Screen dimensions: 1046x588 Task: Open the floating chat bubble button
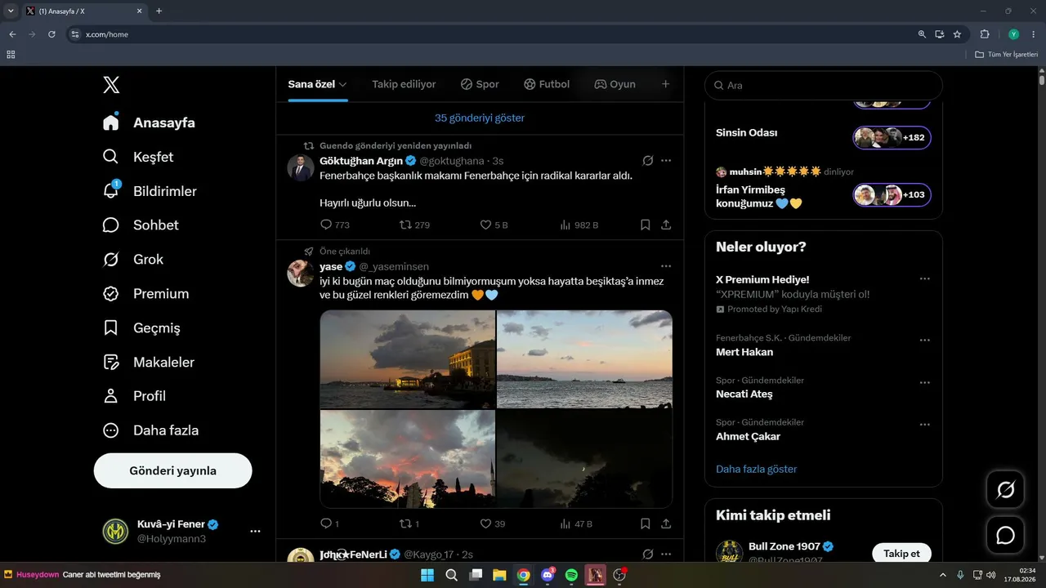(x=1006, y=535)
